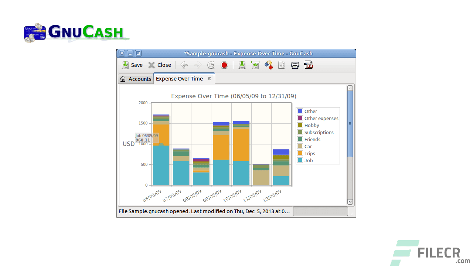Save report configuration as new template
473x266 pixels.
point(255,65)
